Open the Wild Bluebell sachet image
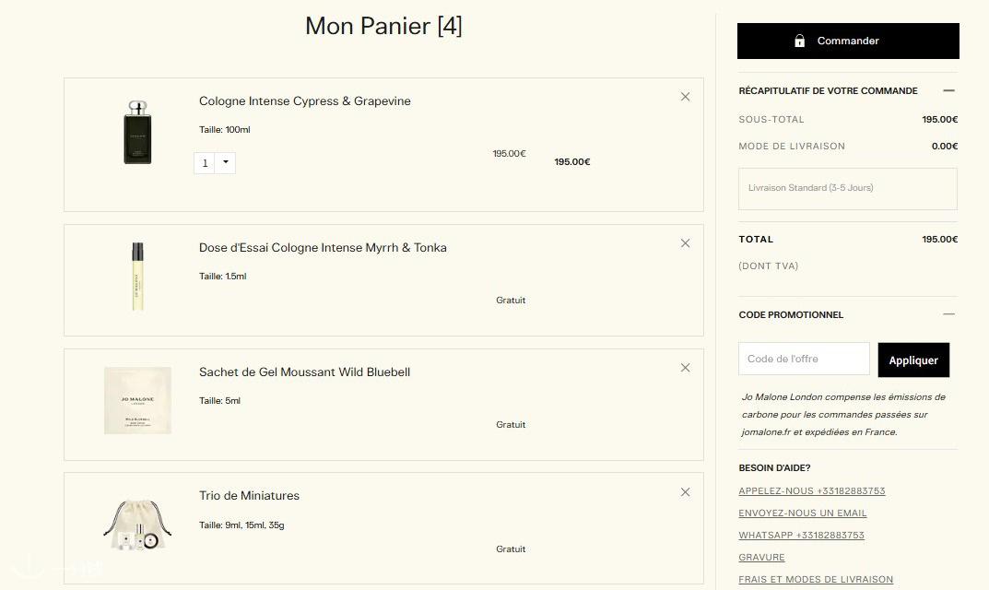This screenshot has width=989, height=590. tap(137, 400)
